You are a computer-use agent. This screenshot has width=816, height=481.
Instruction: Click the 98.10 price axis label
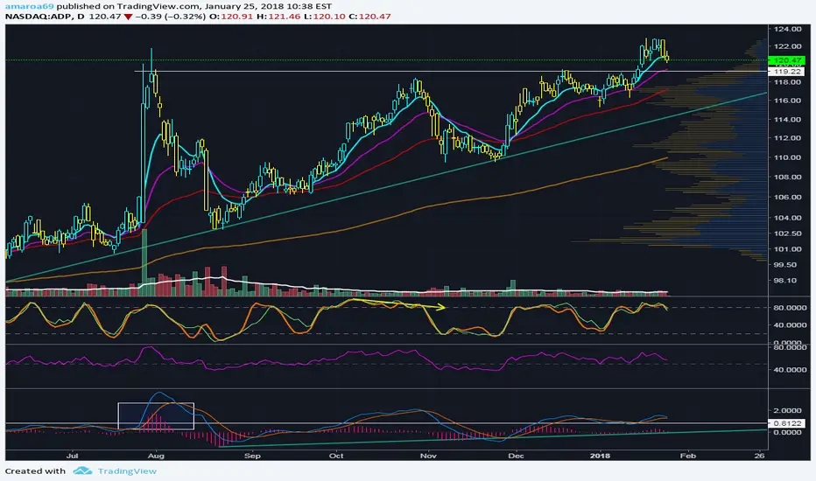786,281
